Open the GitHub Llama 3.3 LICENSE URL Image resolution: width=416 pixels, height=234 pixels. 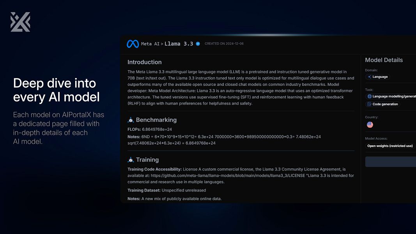tap(228, 175)
